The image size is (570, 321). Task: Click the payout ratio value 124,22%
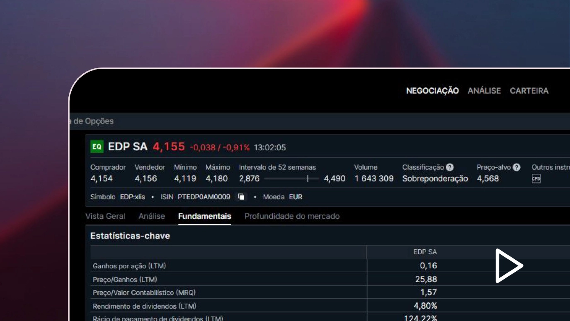click(421, 318)
